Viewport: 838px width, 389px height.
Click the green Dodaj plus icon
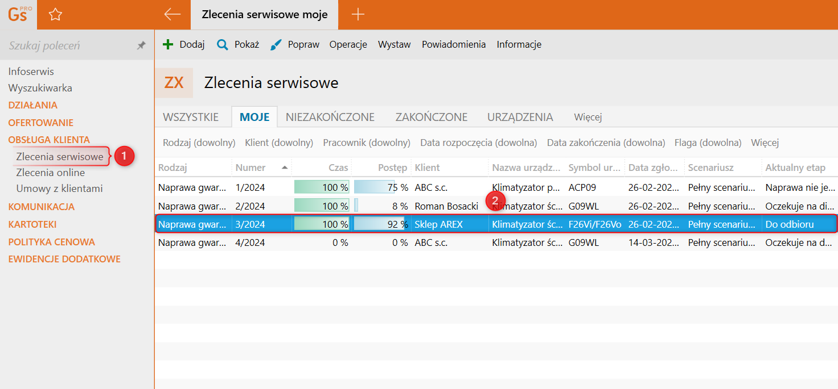(x=168, y=44)
